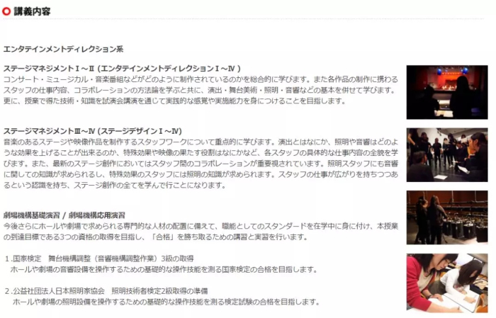Click list item 2 公益社団法人日本照明家協会

coord(106,291)
